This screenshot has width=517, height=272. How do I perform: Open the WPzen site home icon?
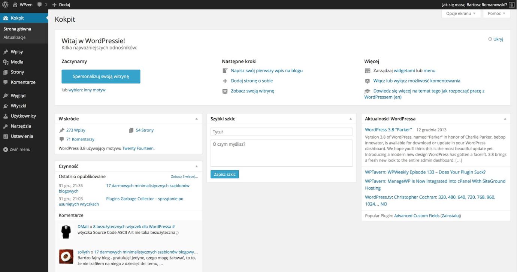click(x=15, y=4)
